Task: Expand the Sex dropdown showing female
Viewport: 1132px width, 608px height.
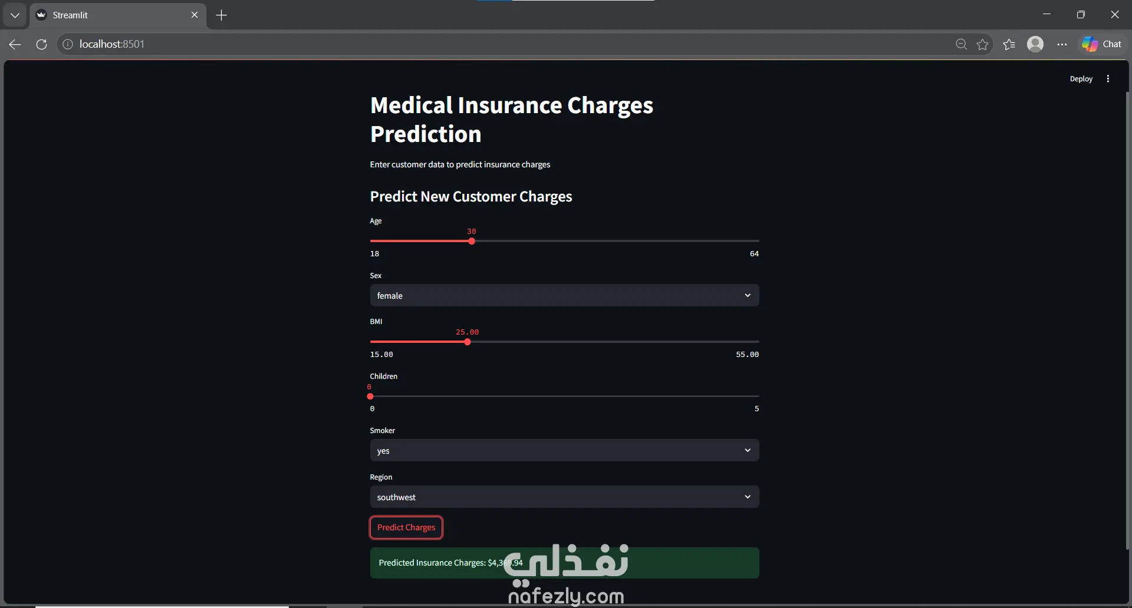Action: pyautogui.click(x=564, y=295)
